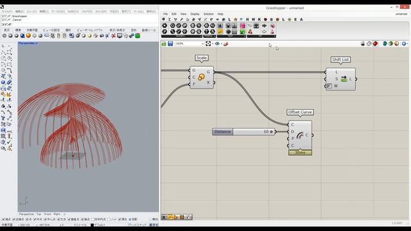Open the File menu in Grasshopper
This screenshot has height=231, width=411.
point(166,14)
